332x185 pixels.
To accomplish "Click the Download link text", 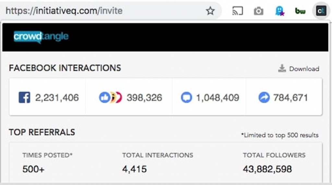I will 304,69.
